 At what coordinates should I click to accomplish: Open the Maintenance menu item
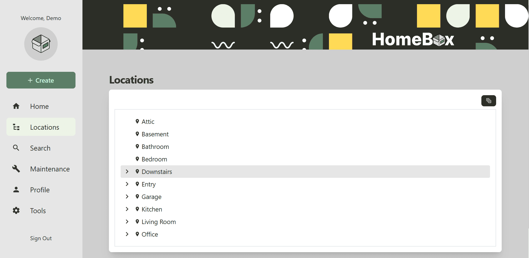pyautogui.click(x=50, y=169)
